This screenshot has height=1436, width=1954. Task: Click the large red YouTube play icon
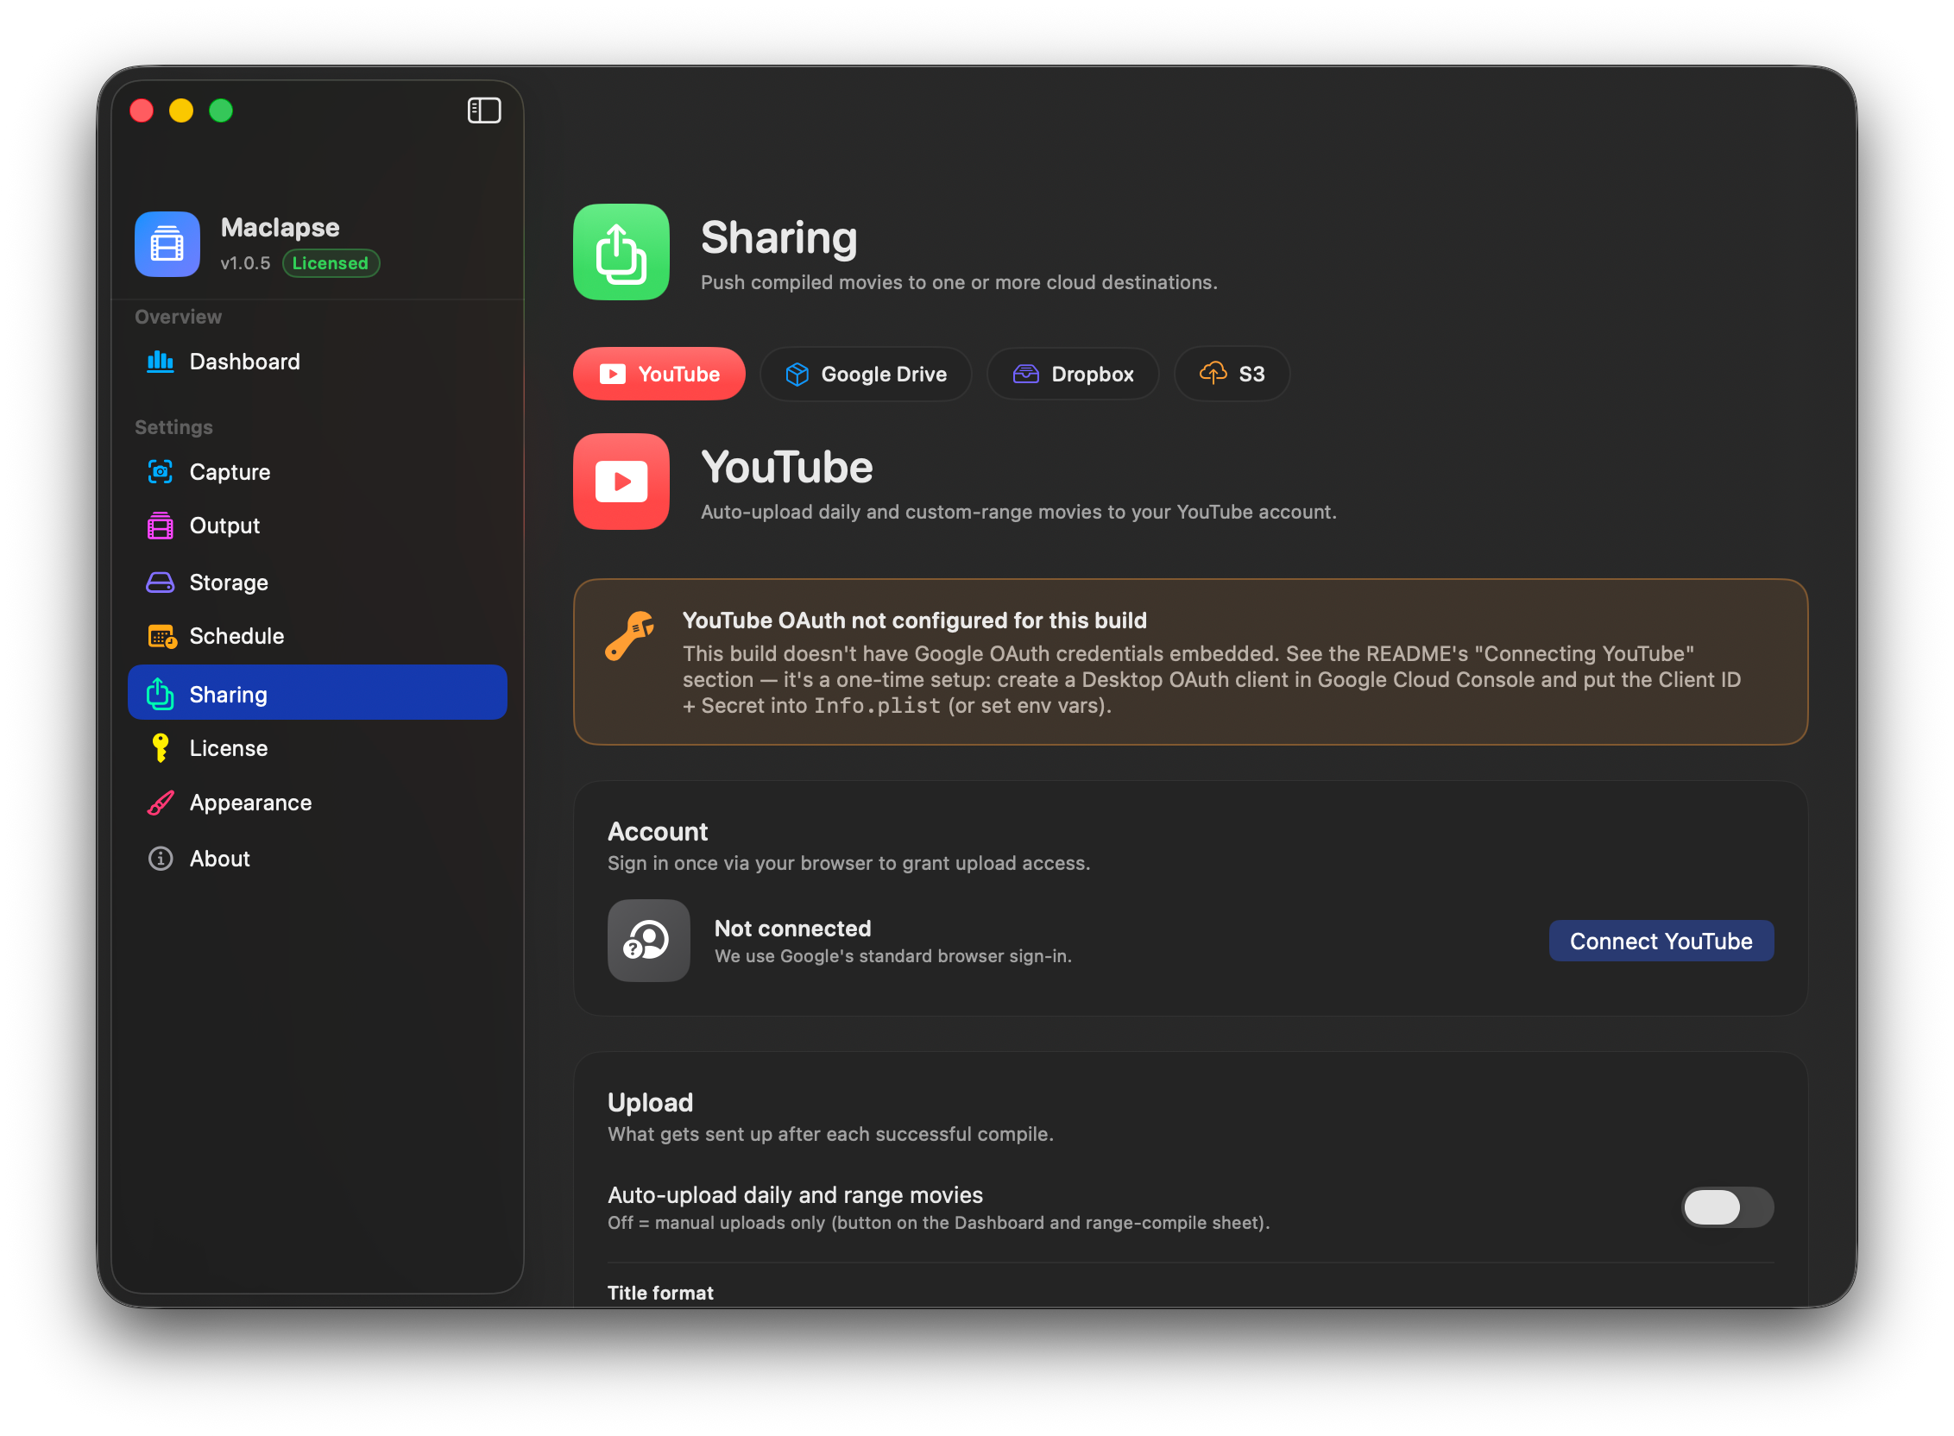pos(621,482)
